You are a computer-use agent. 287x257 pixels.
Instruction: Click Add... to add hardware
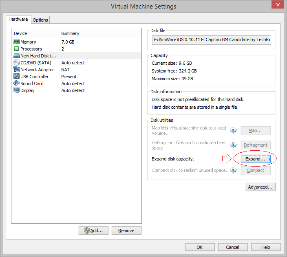pos(93,231)
